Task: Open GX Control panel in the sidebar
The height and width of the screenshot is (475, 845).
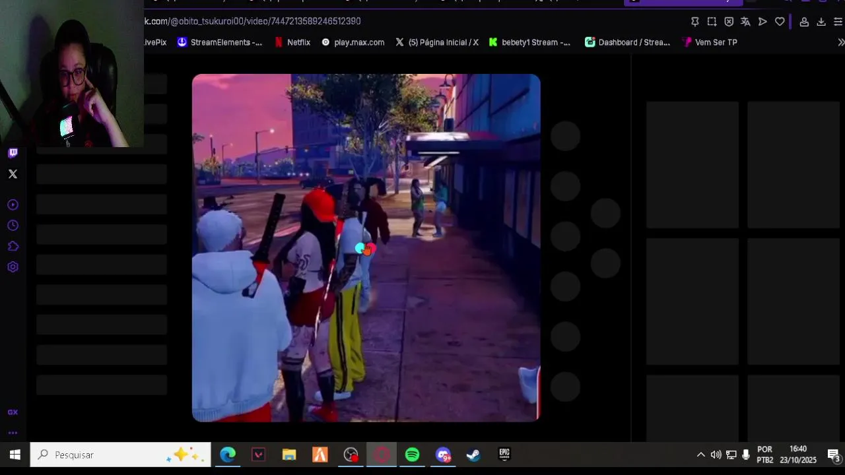Action: click(x=13, y=412)
